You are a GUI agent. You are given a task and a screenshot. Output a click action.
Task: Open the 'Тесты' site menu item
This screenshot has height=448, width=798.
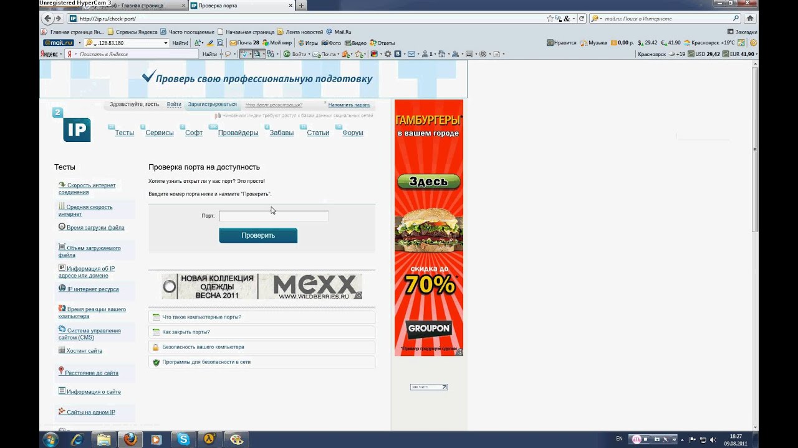tap(124, 133)
